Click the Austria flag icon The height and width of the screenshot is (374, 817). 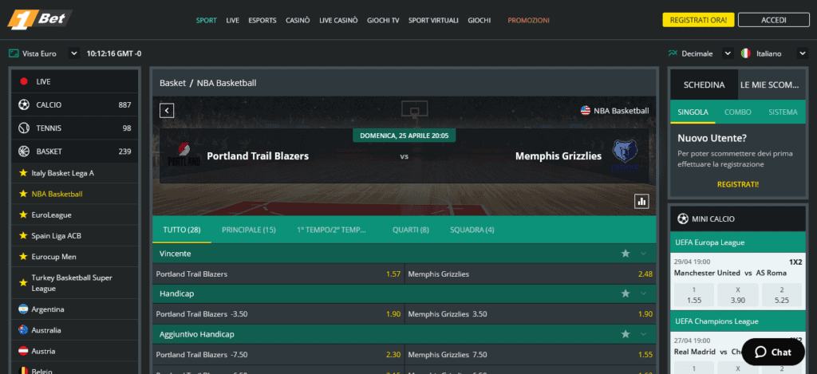23,351
